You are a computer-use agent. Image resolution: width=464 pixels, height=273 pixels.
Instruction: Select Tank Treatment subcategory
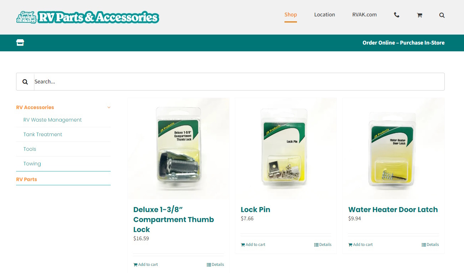[43, 134]
